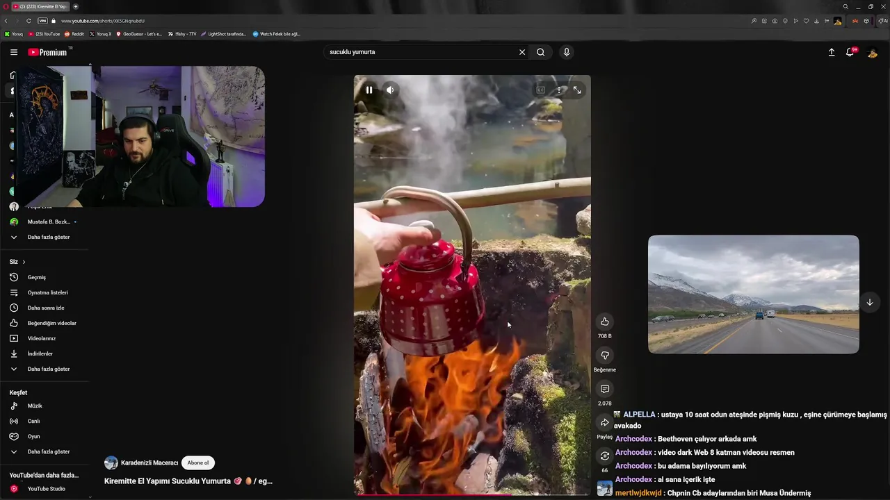This screenshot has height=500, width=890.
Task: Run the search with the magnifier button
Action: pos(540,52)
